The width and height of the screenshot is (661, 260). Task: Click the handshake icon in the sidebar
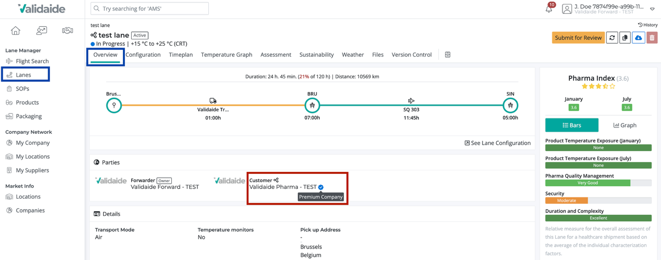coord(67,31)
